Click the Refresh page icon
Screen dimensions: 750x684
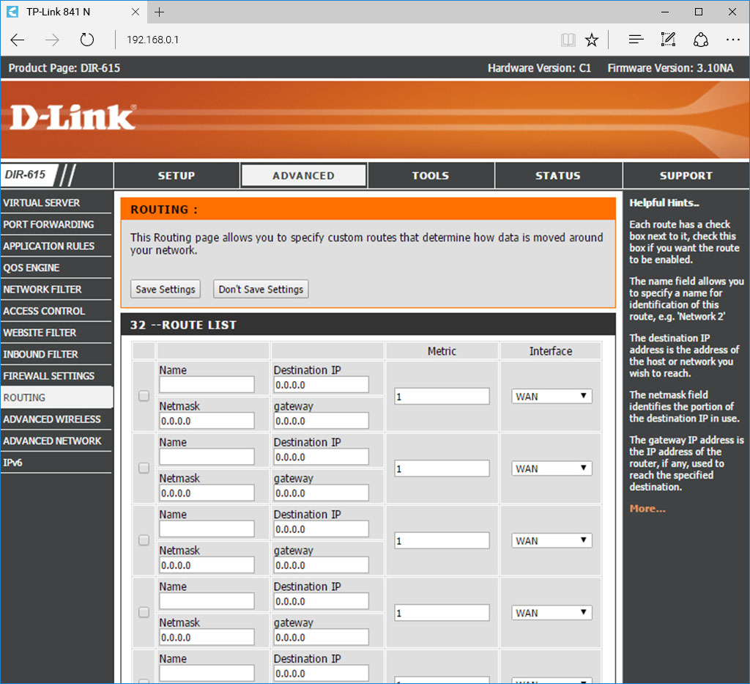click(x=87, y=40)
